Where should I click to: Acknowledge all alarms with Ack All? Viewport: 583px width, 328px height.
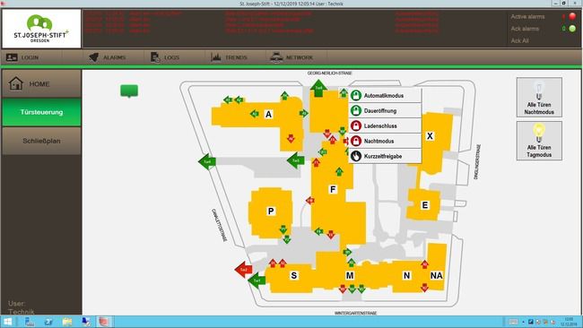pyautogui.click(x=520, y=40)
